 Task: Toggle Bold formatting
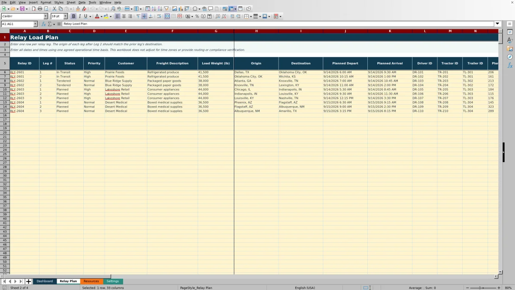(74, 16)
